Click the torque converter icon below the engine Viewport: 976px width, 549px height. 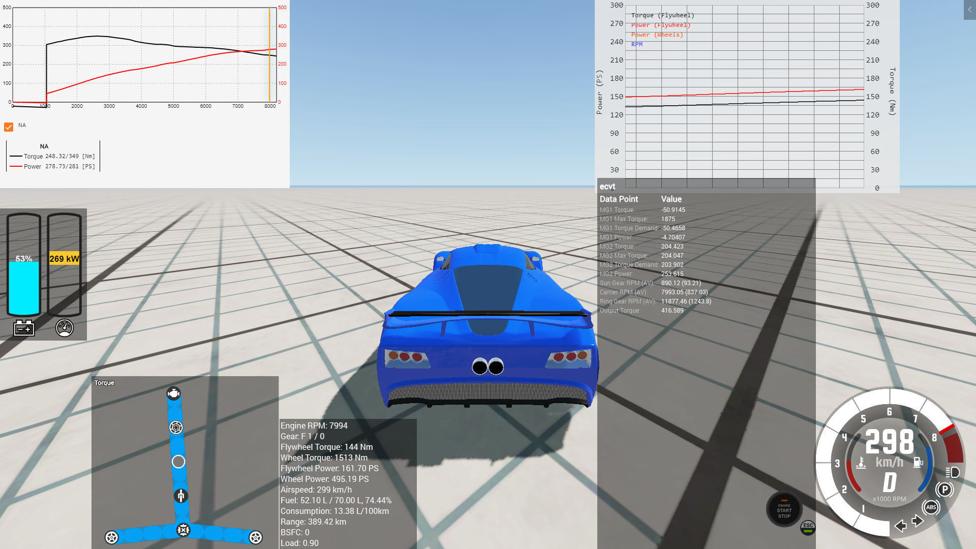(176, 428)
